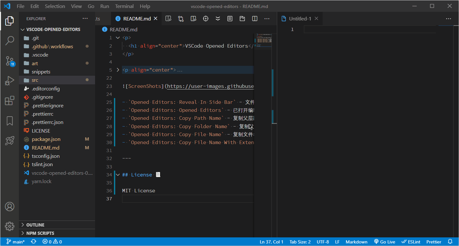The width and height of the screenshot is (459, 246).
Task: Click the Open Changes git compare icon
Action: point(181,19)
